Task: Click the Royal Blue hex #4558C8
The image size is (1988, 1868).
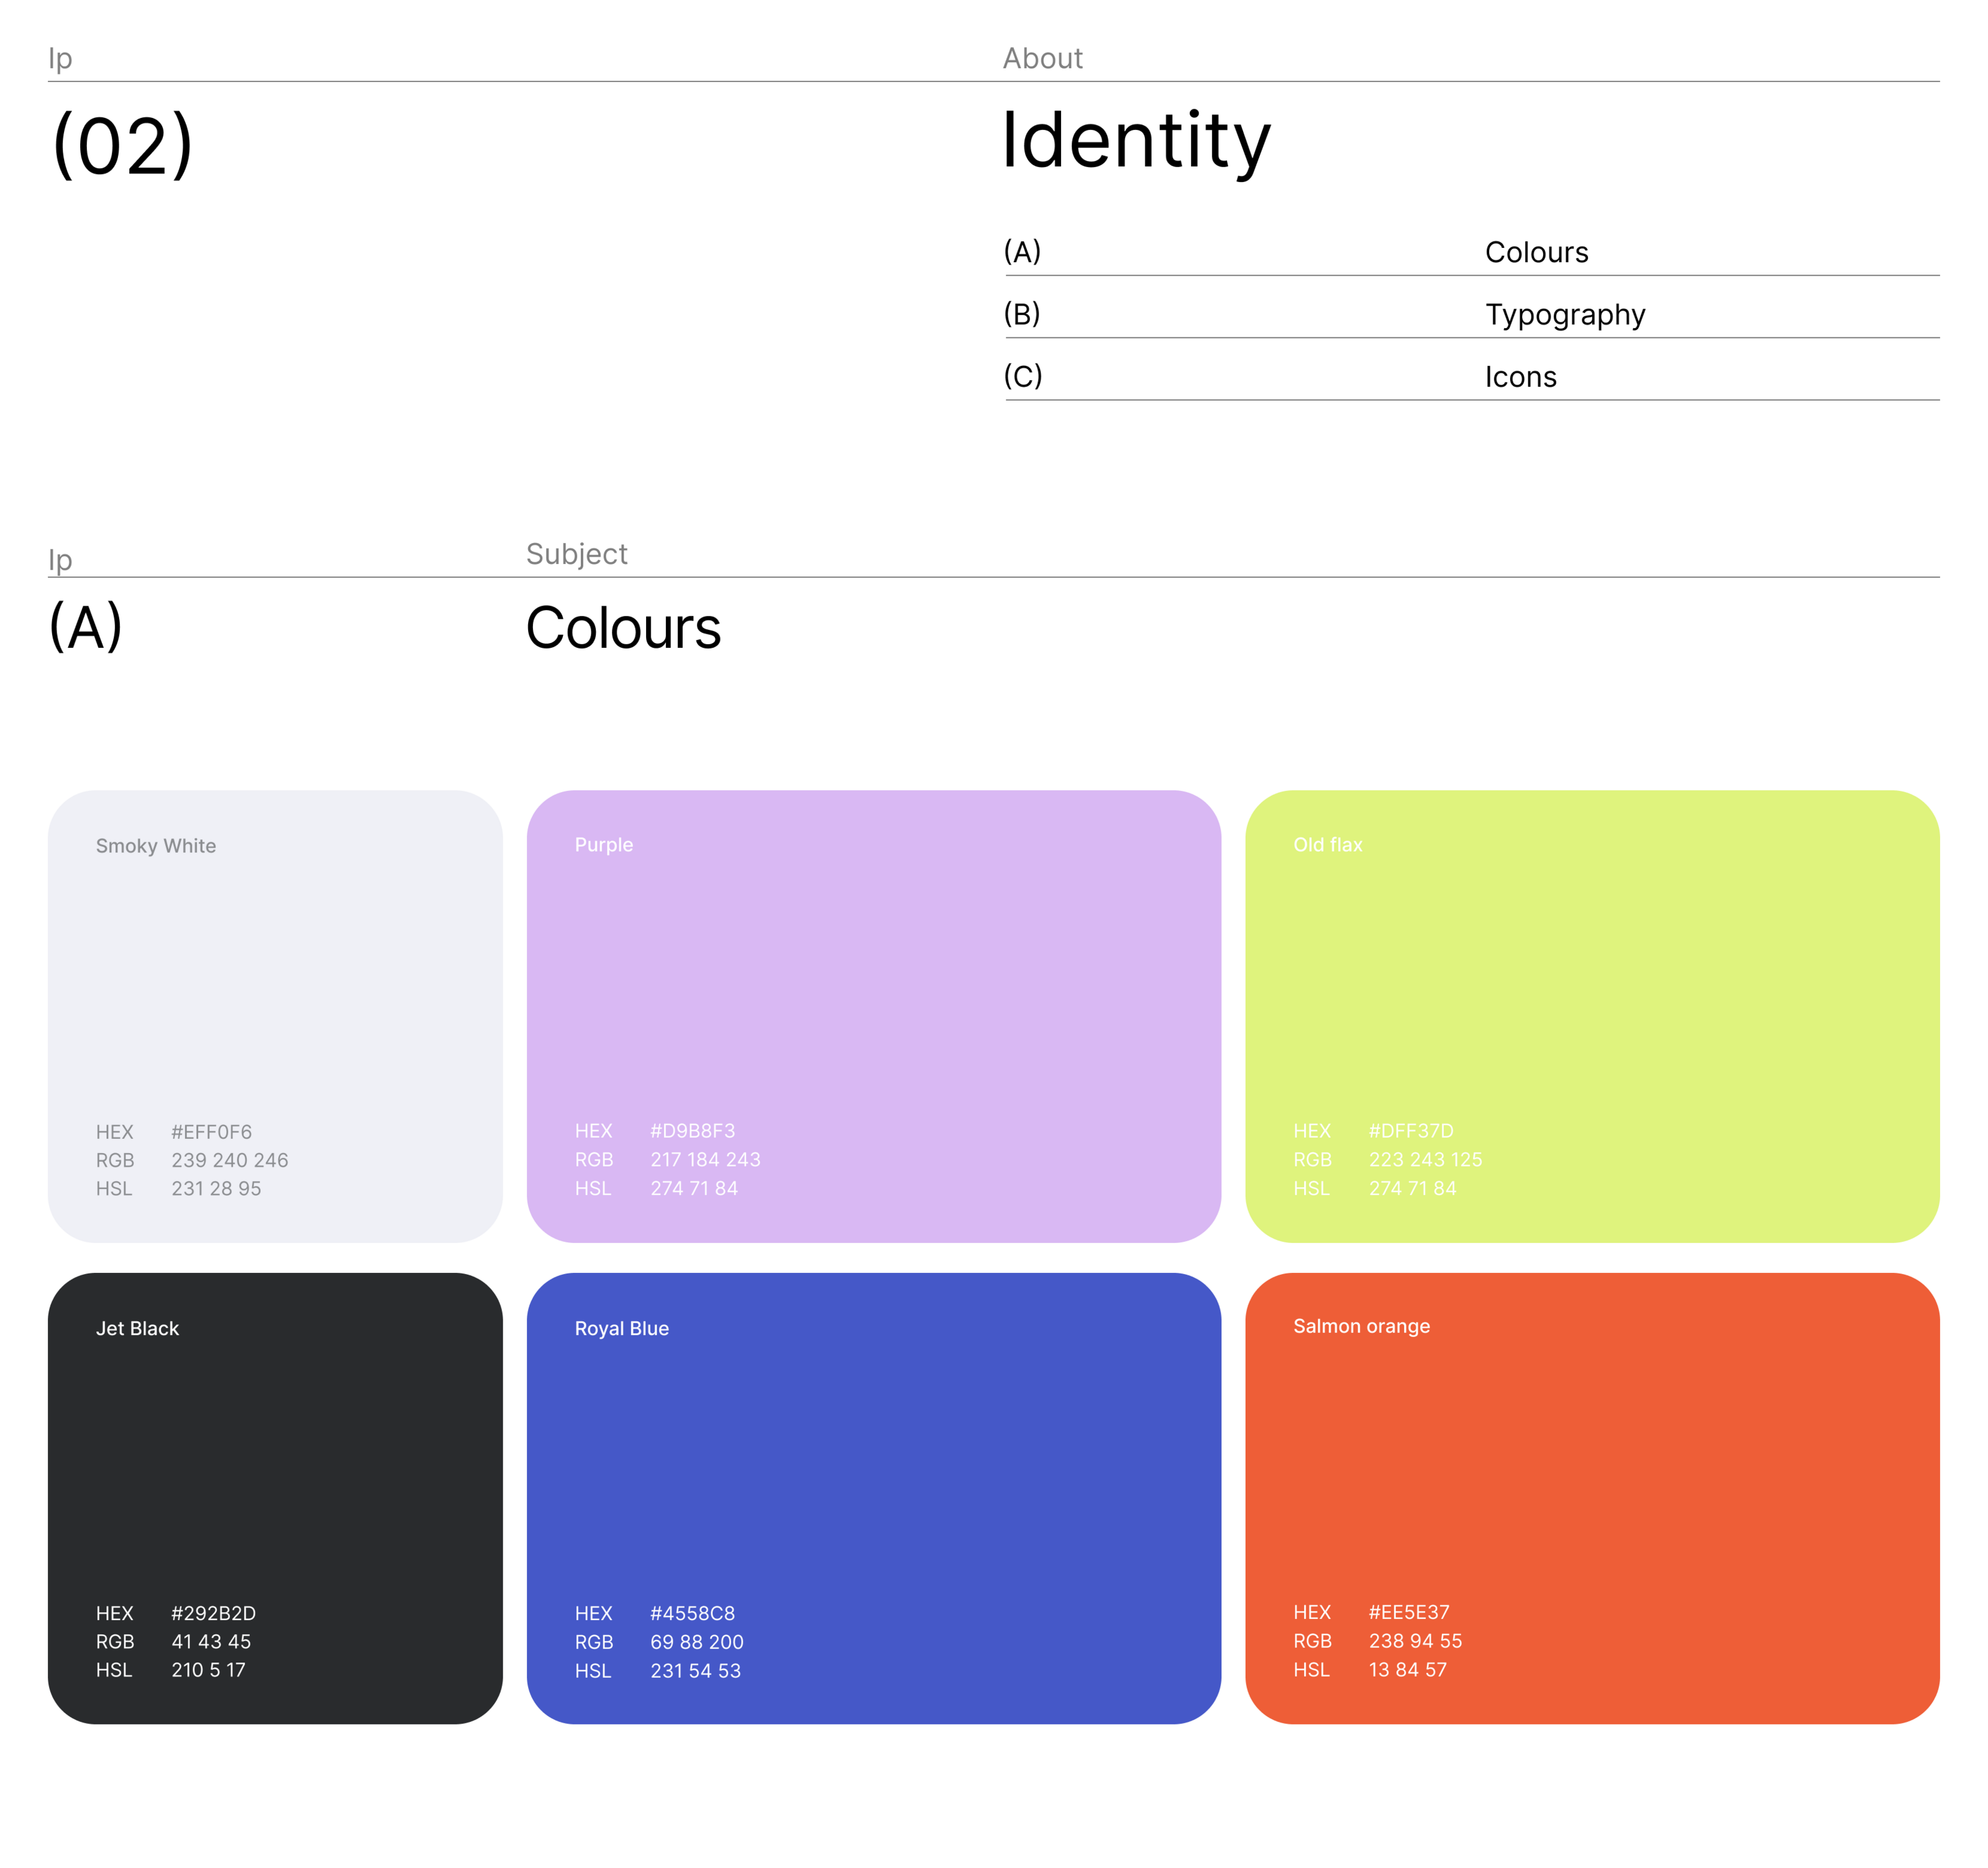Action: [692, 1613]
